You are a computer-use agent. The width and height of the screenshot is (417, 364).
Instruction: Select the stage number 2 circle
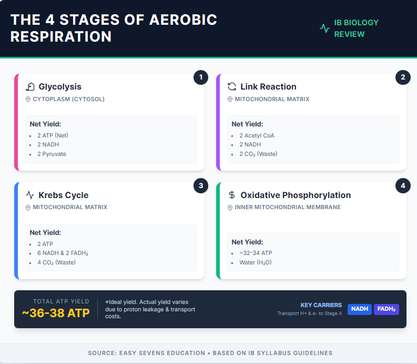coord(403,78)
